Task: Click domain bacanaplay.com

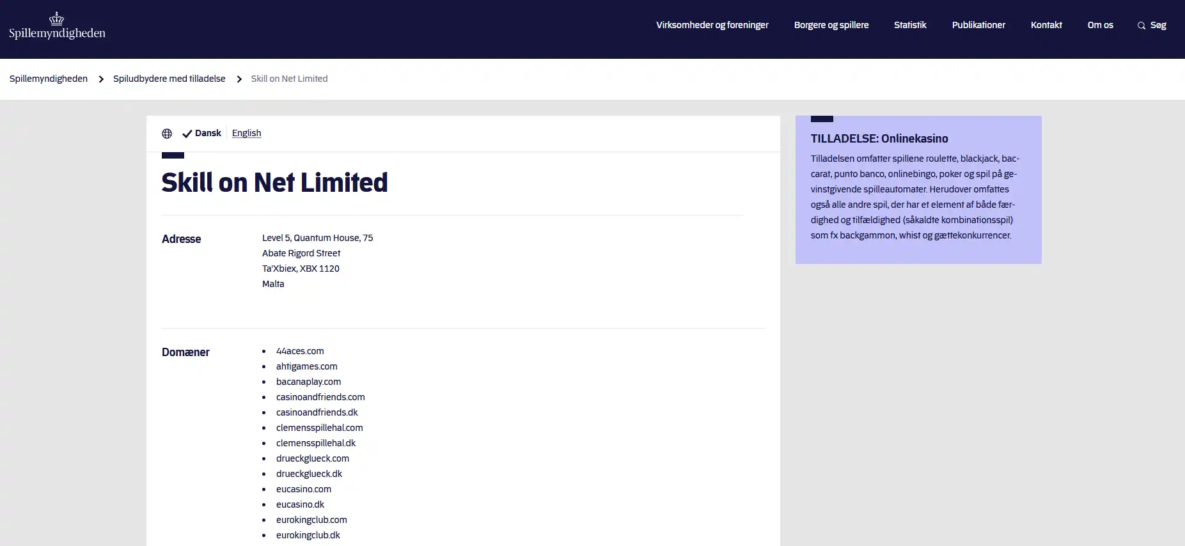Action: click(308, 382)
